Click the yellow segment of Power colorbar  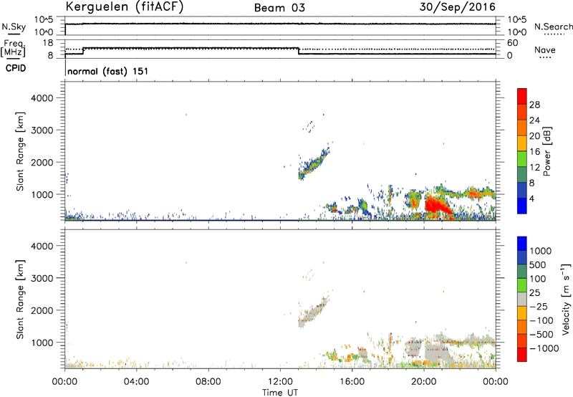[522, 143]
